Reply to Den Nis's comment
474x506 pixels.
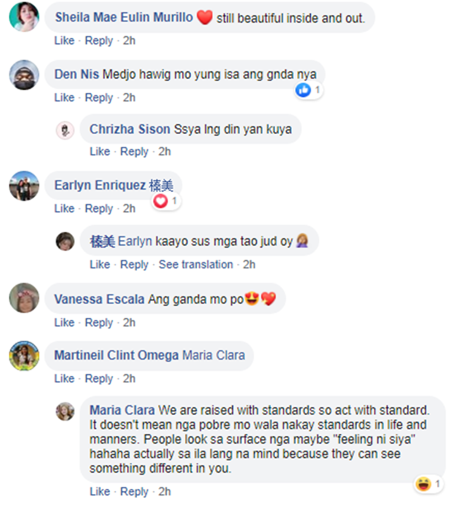click(x=99, y=98)
